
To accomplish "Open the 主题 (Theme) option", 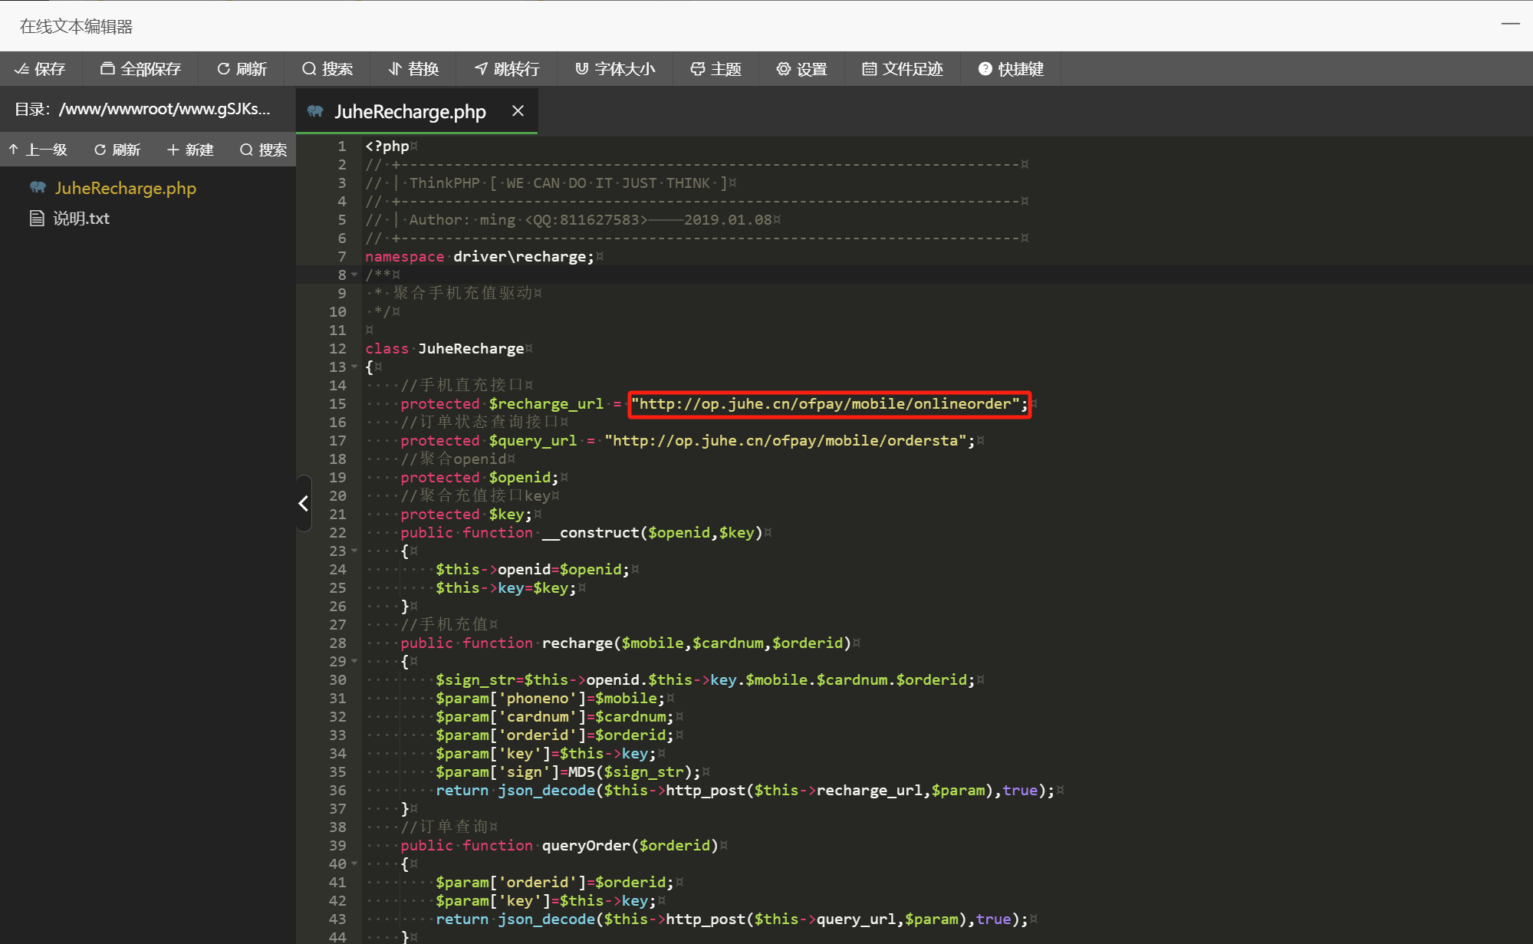I will pos(716,69).
